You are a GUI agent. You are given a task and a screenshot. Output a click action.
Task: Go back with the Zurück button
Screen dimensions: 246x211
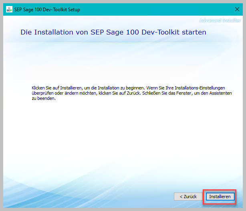pos(188,197)
